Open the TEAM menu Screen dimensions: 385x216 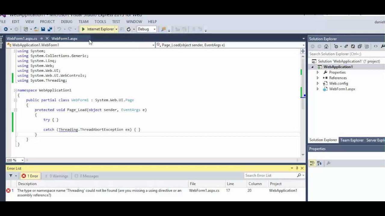(83, 22)
